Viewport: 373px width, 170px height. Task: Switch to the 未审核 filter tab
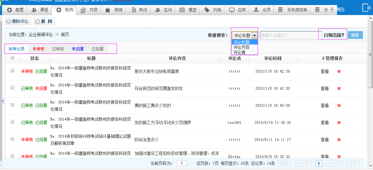click(x=38, y=49)
